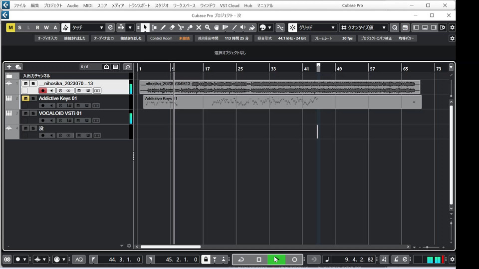
Task: Click the Stop transport button
Action: point(259,260)
